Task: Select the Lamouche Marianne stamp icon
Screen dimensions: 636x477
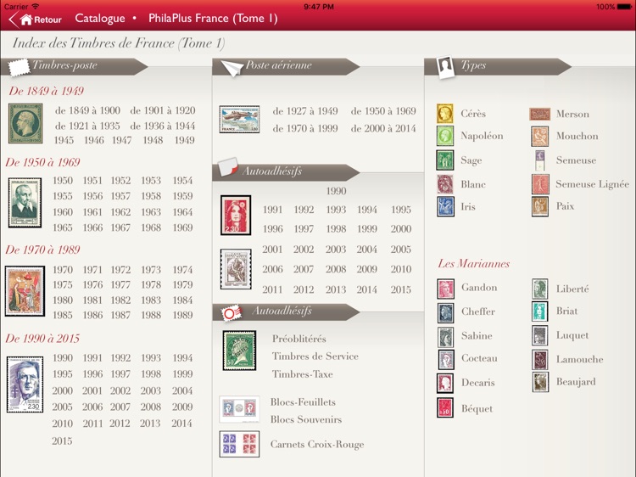Action: coord(540,360)
